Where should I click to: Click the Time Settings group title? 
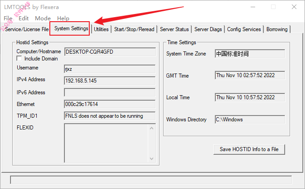point(182,42)
